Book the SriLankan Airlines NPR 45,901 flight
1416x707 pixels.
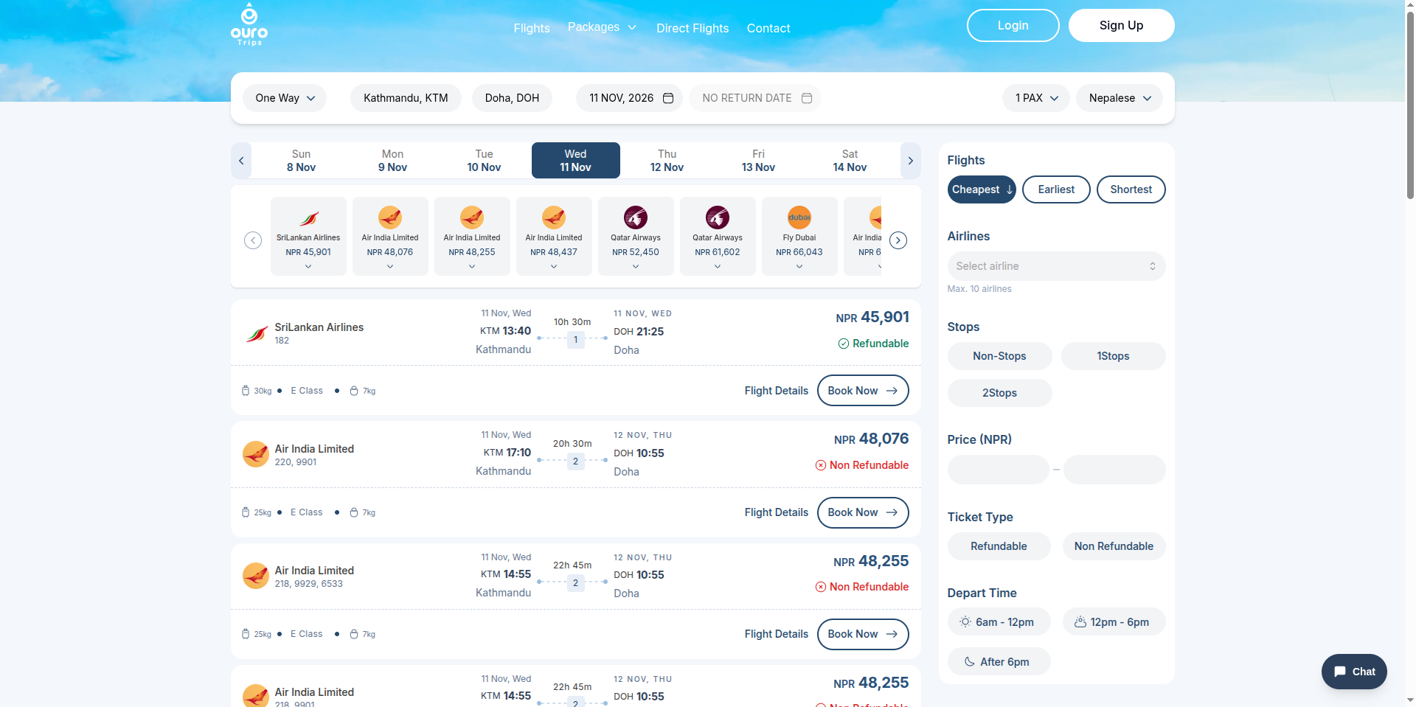863,391
